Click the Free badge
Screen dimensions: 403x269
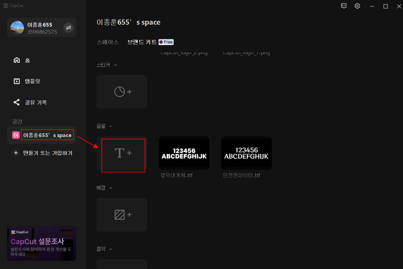[166, 42]
